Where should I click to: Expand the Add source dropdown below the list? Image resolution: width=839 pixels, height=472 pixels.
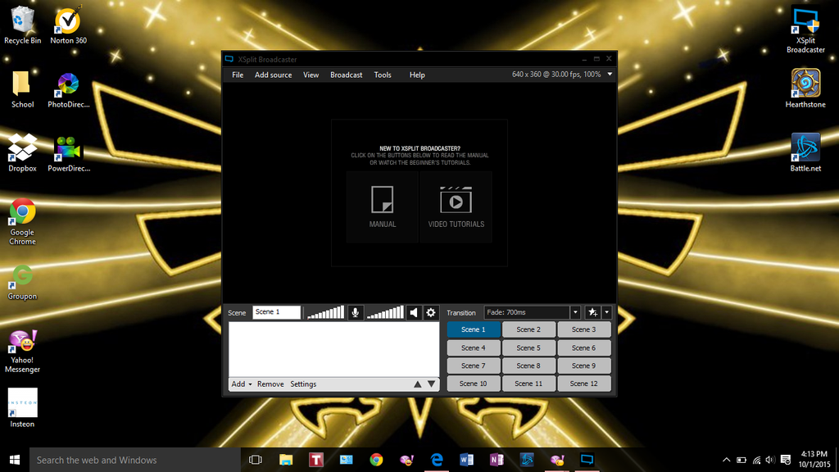[241, 384]
